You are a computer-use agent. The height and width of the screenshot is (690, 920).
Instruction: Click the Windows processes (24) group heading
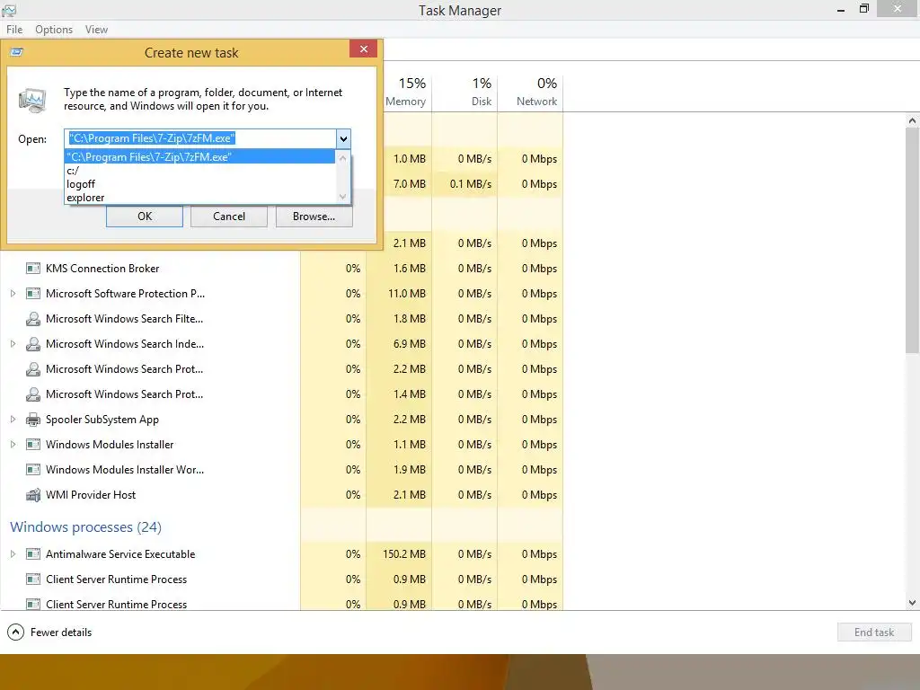tap(85, 526)
